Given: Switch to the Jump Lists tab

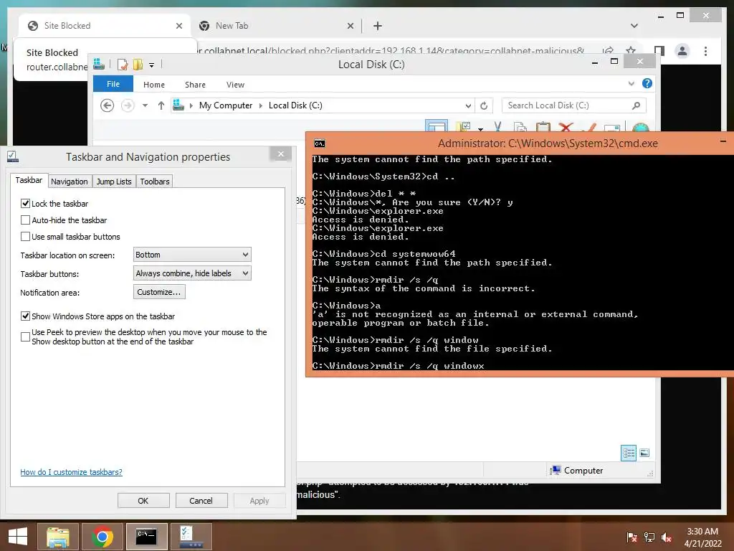Looking at the screenshot, I should [x=114, y=182].
